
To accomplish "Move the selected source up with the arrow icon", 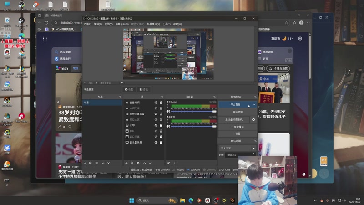I will 144,163.
